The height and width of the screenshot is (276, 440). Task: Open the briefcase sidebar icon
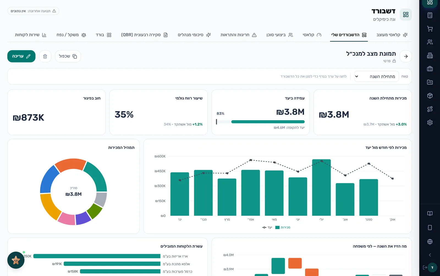[x=430, y=69]
